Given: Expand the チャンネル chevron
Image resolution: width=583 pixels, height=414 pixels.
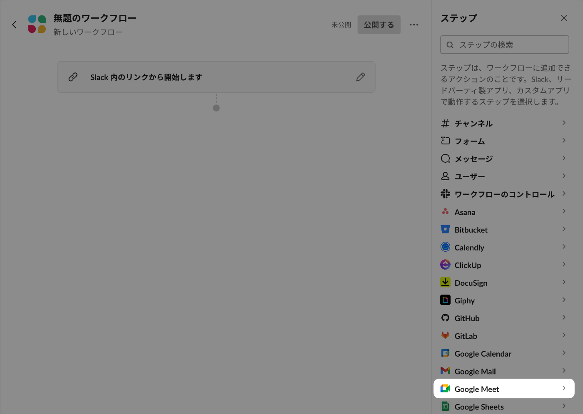Looking at the screenshot, I should click(x=564, y=123).
